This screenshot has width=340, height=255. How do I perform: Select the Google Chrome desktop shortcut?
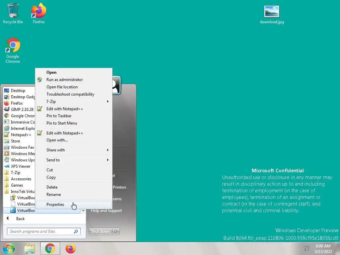(x=13, y=50)
